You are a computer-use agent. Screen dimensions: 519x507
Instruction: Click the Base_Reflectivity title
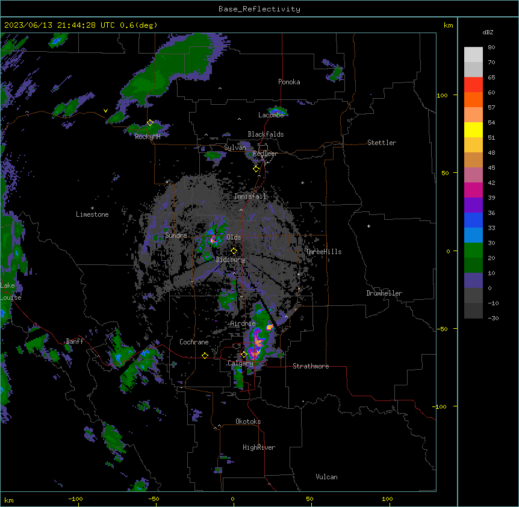click(259, 9)
